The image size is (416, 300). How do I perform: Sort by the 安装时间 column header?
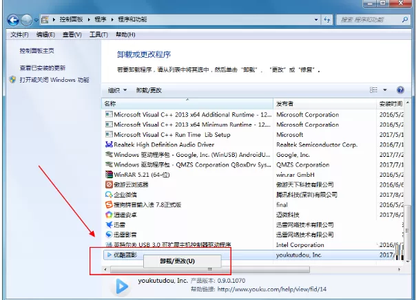(x=391, y=104)
